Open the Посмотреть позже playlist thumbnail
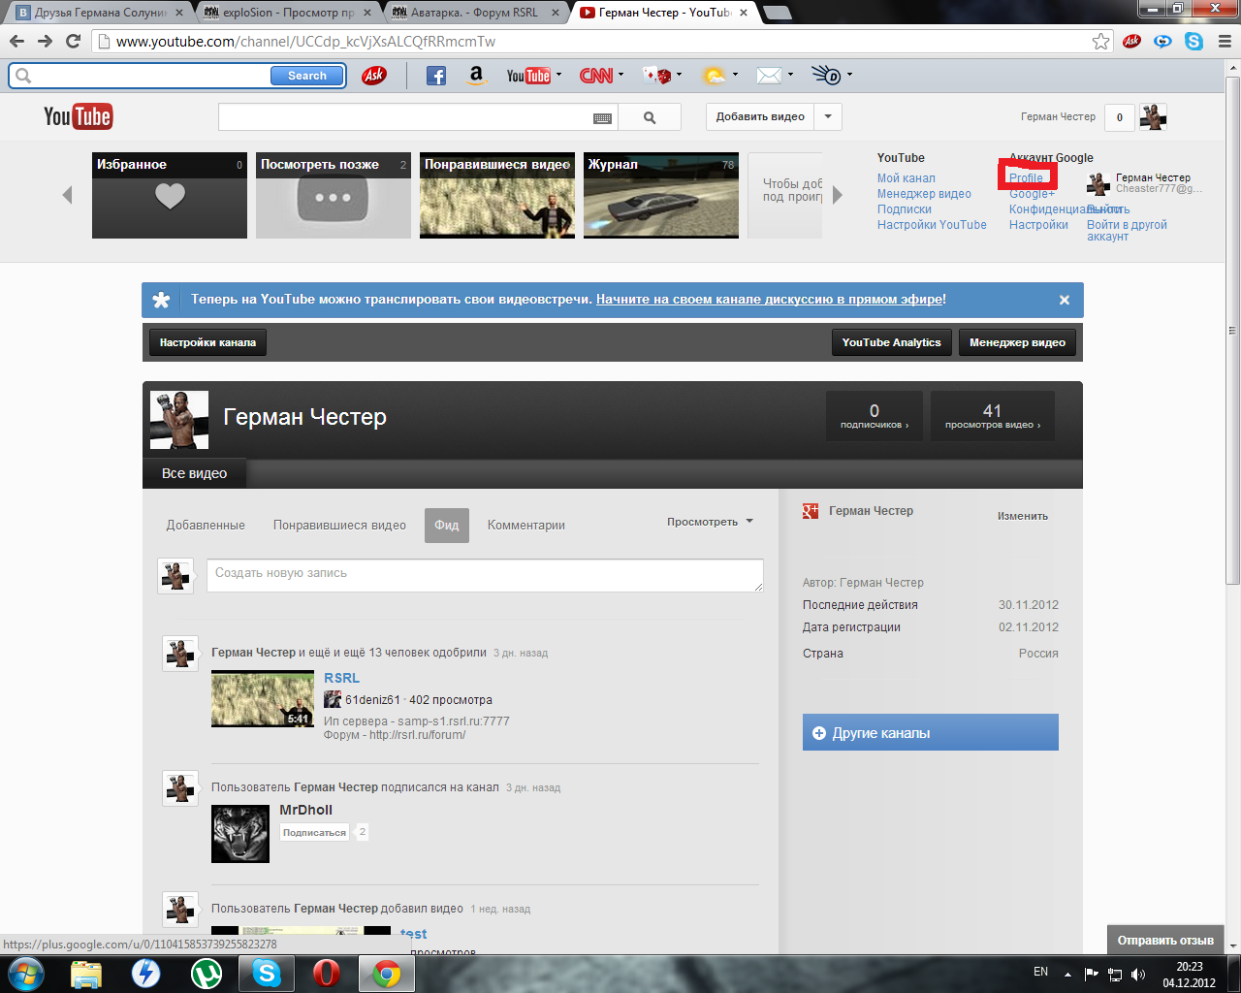This screenshot has width=1241, height=993. point(334,195)
